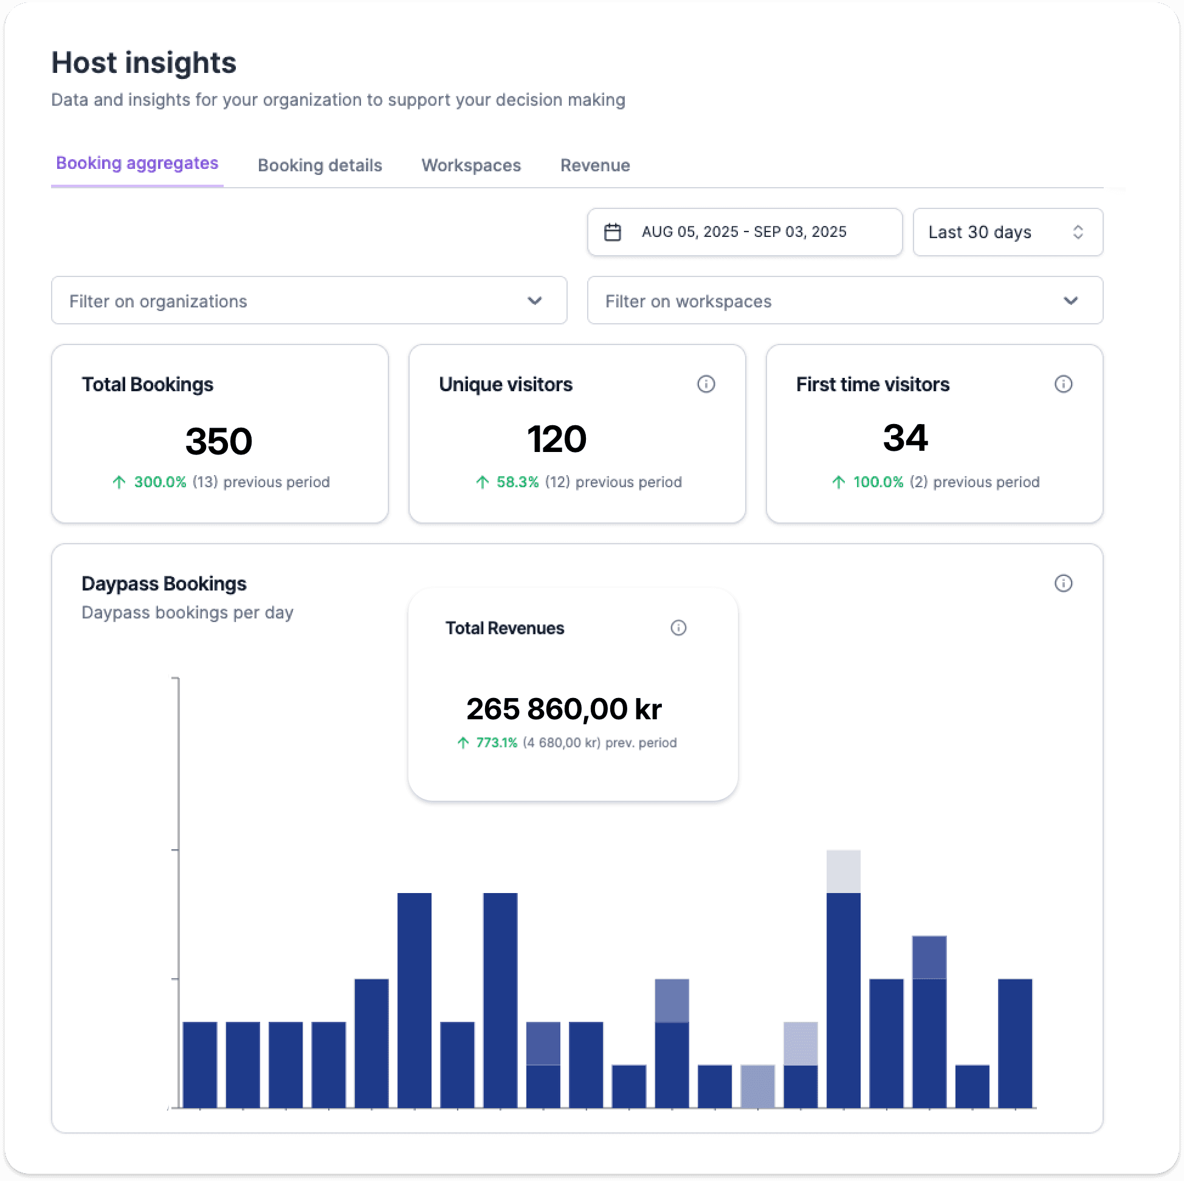Click the first bar in Daypass chart
The height and width of the screenshot is (1181, 1184).
tap(200, 1064)
